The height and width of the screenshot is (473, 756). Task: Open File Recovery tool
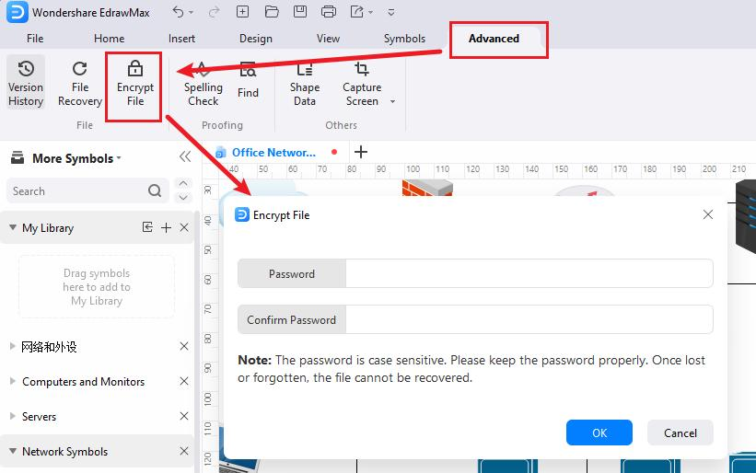(79, 83)
